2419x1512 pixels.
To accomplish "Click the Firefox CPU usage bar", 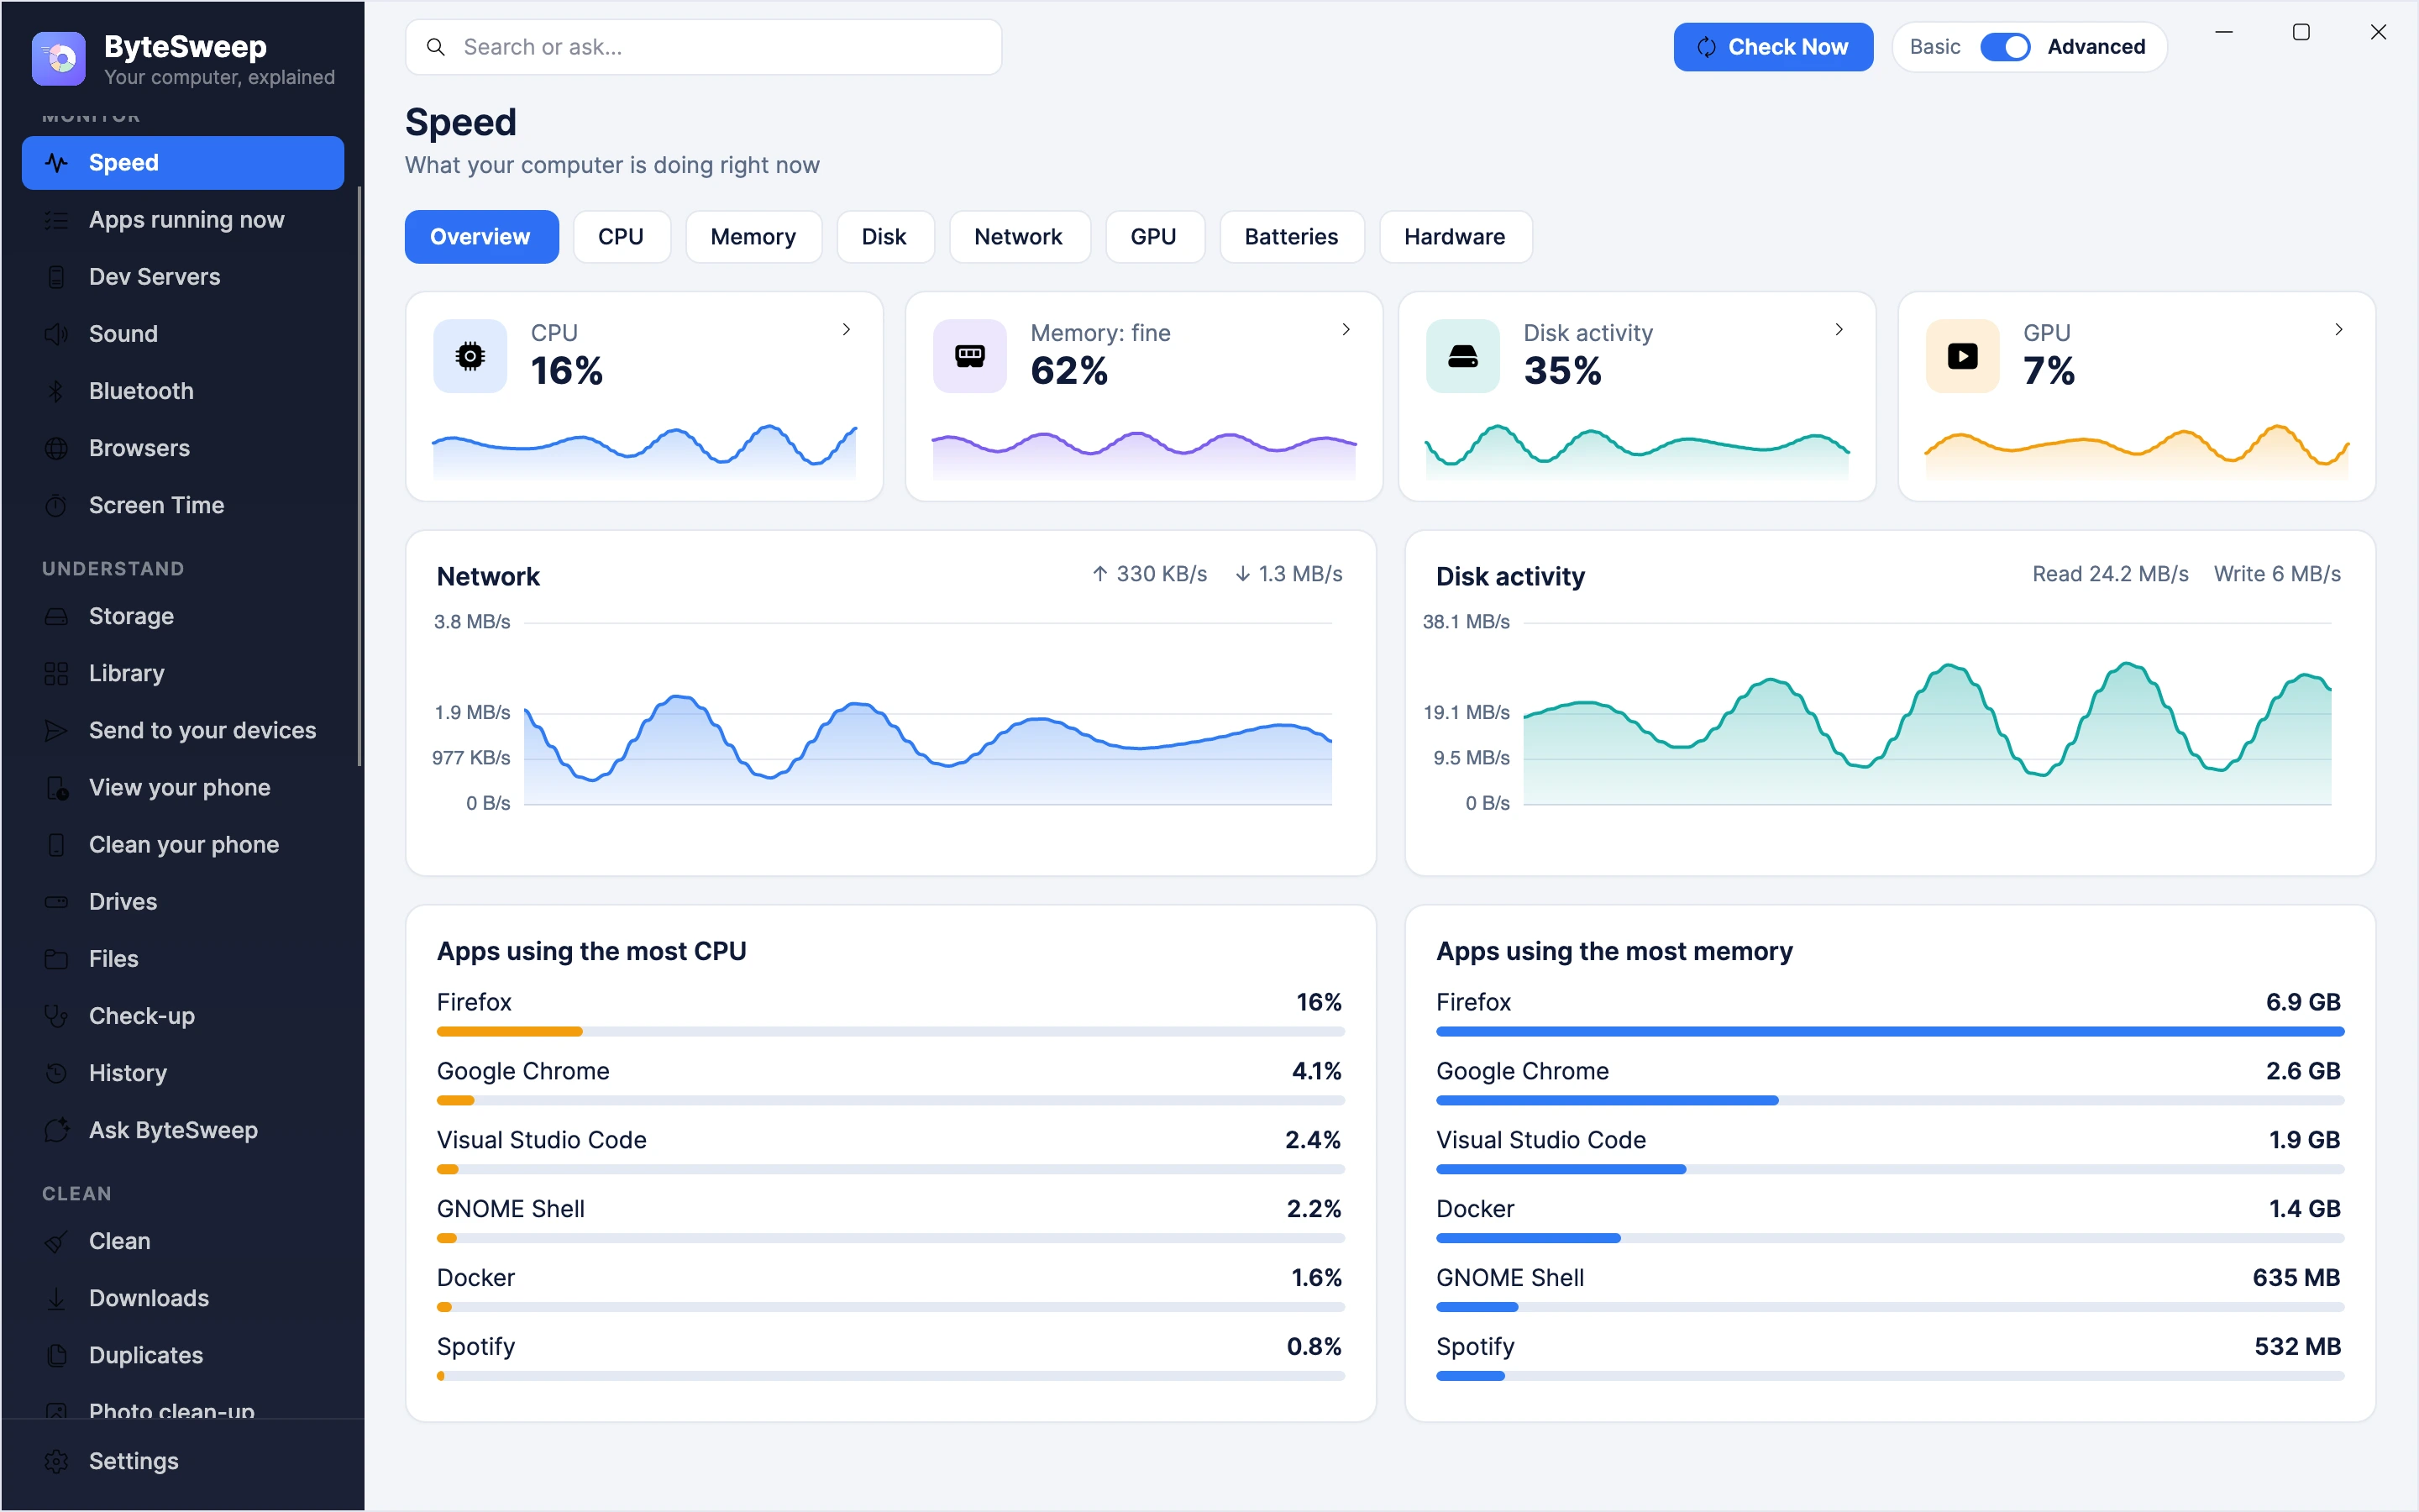I will (890, 1031).
